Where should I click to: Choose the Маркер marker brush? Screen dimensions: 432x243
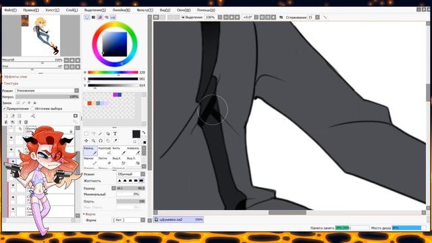pos(90,161)
